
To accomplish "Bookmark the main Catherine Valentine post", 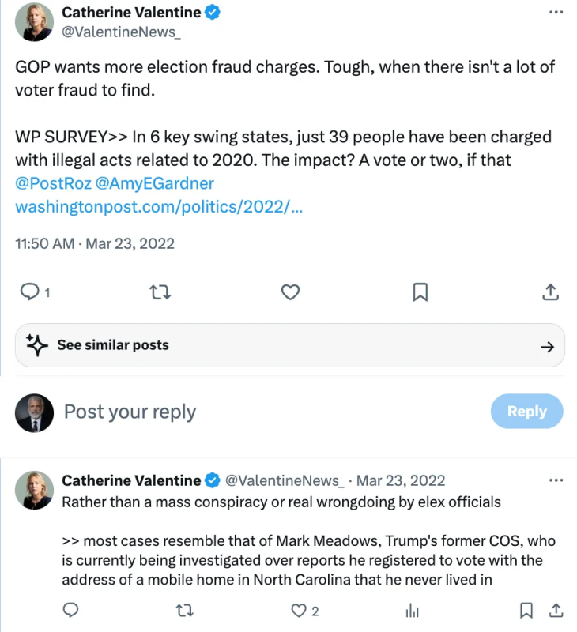I will [x=420, y=292].
